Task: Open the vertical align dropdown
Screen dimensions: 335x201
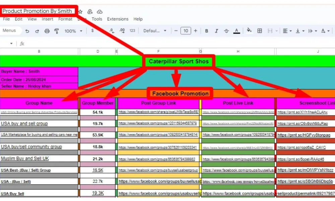Action: pyautogui.click(x=300, y=31)
